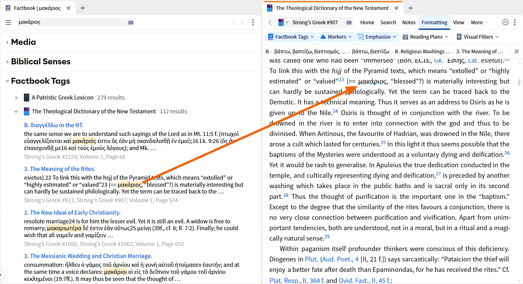Viewport: 523px width, 284px height.
Task: Go forward in Factbook history
Action: (x=242, y=22)
